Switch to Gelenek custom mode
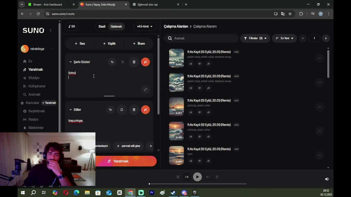The height and width of the screenshot is (197, 351). 116,27
